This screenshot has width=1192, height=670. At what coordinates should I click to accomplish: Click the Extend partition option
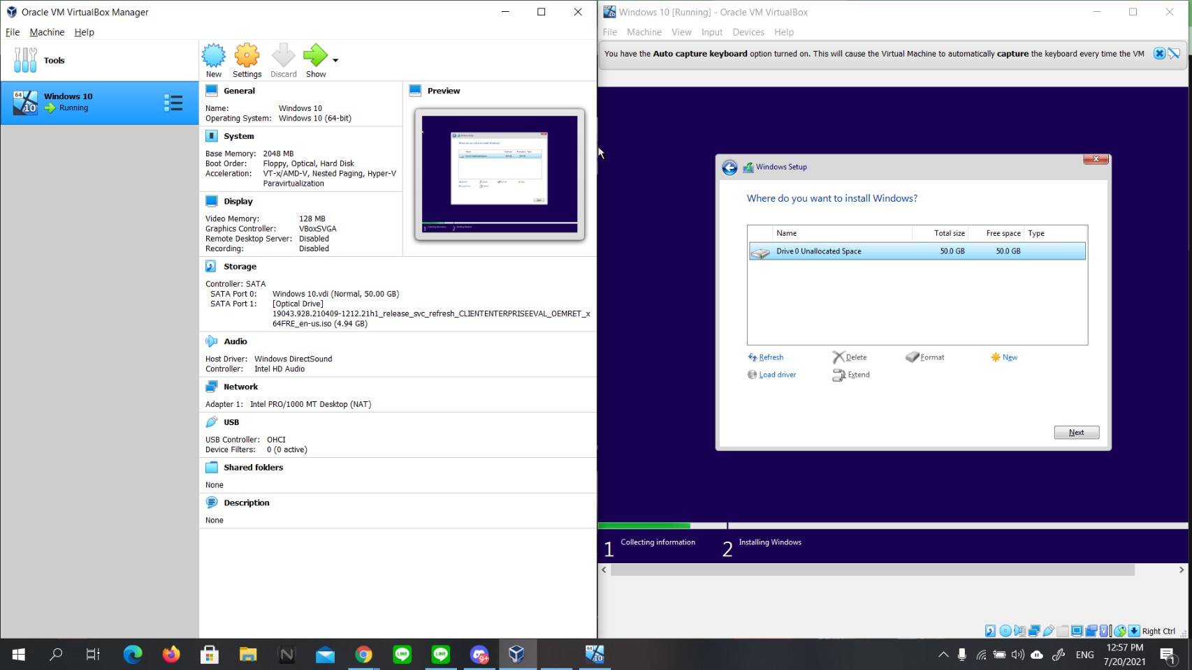pos(851,375)
